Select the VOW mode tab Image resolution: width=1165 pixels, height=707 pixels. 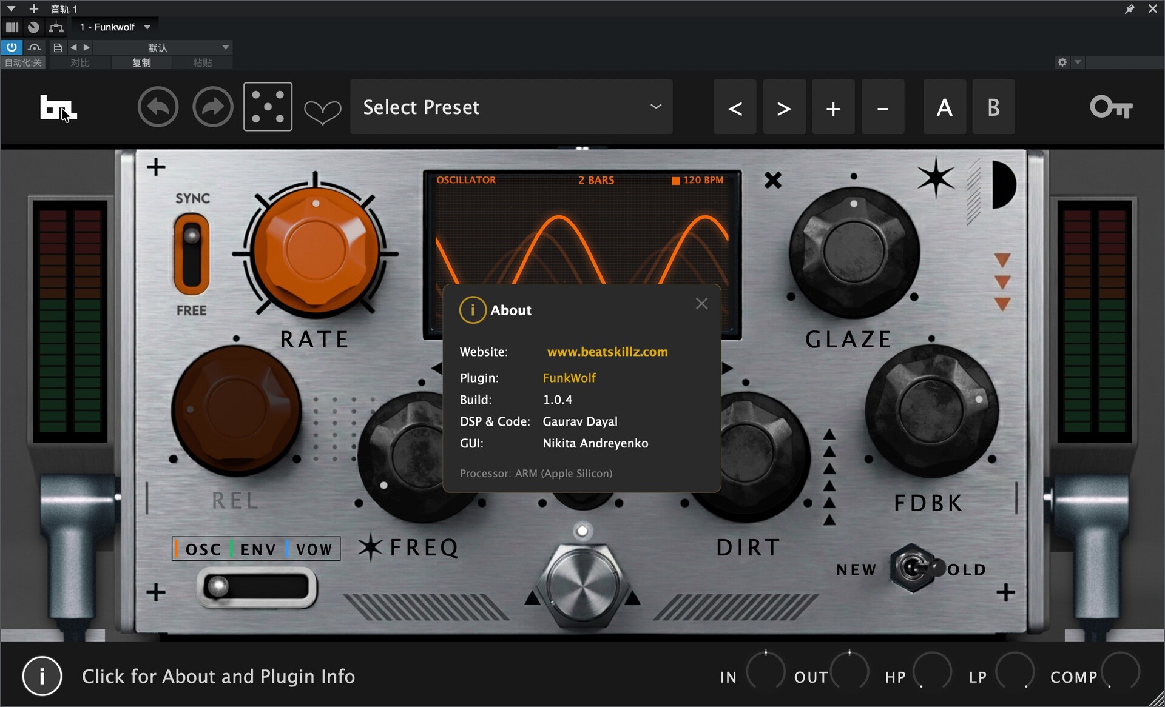pos(313,549)
